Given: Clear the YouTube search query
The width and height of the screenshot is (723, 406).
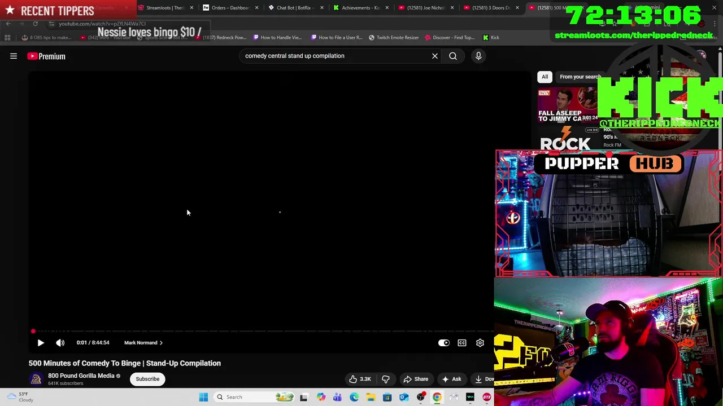Looking at the screenshot, I should coord(435,56).
